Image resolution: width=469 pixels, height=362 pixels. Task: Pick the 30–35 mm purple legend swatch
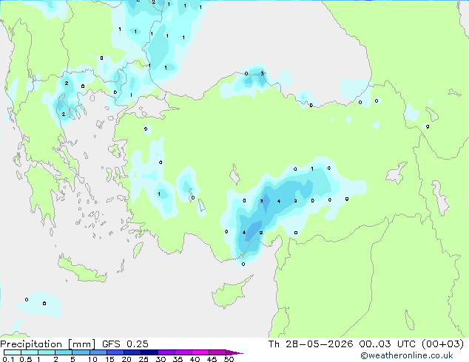(166, 352)
